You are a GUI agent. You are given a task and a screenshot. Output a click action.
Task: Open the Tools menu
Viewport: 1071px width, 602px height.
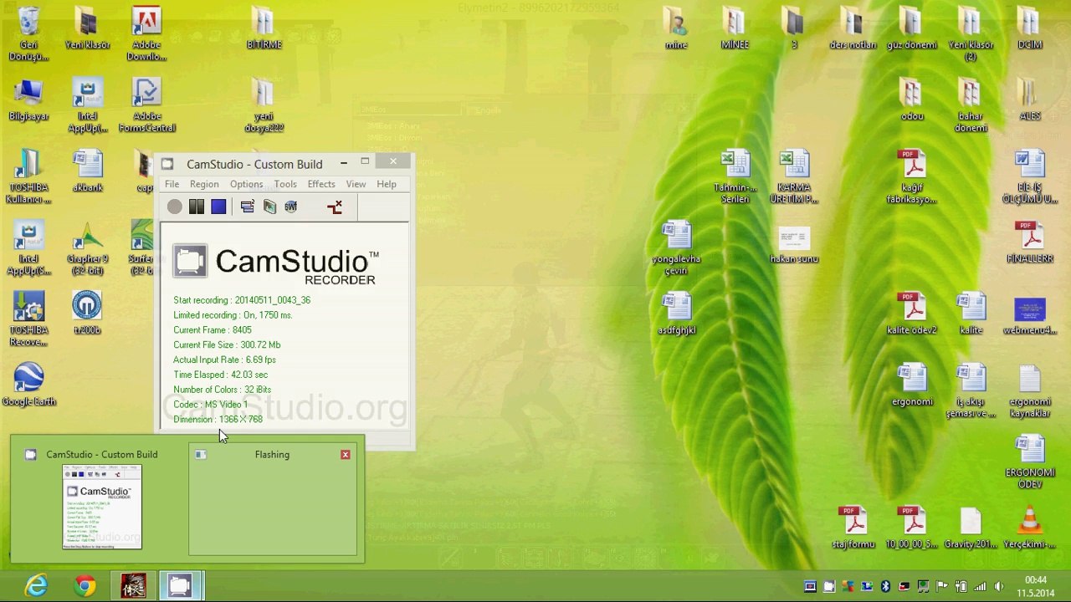point(285,184)
